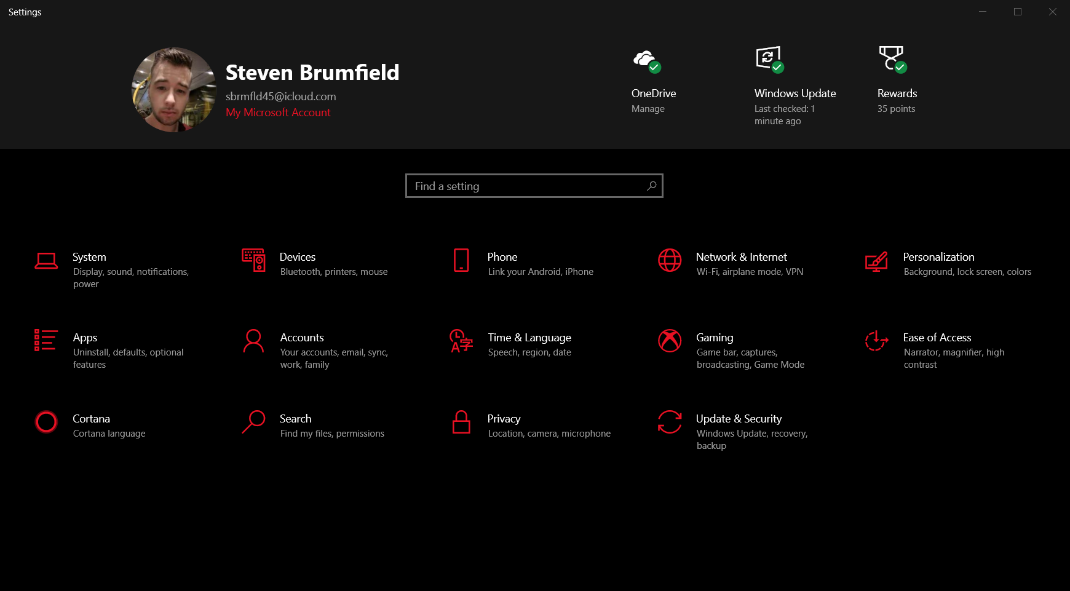The width and height of the screenshot is (1070, 591).
Task: Click 'Location, camera, microphone' text
Action: coord(549,434)
